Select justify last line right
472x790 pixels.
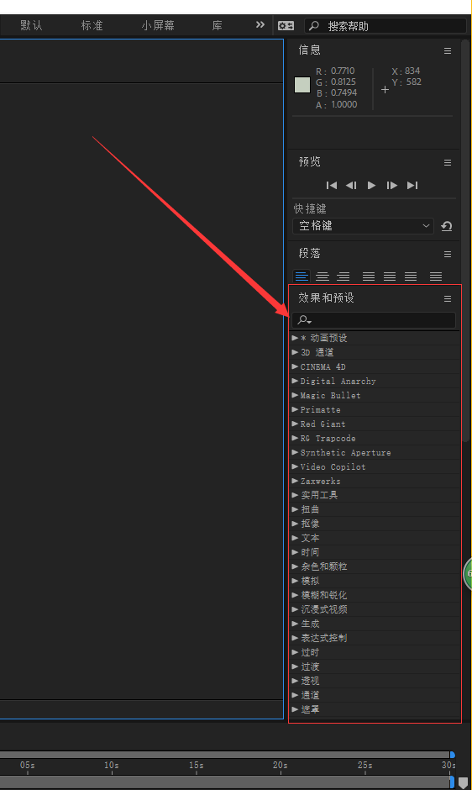coord(411,276)
